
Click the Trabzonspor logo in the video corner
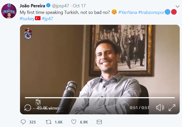[28, 34]
